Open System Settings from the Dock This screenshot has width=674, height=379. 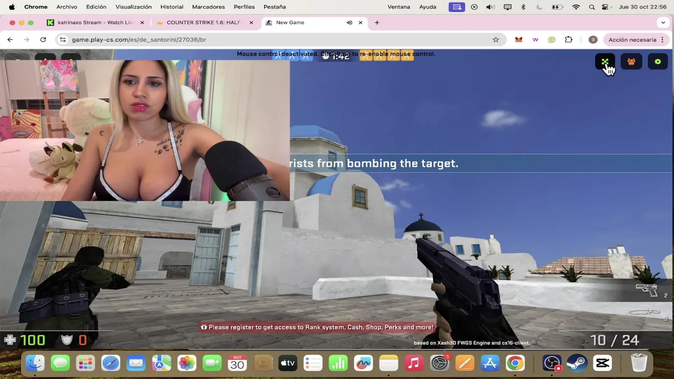439,363
